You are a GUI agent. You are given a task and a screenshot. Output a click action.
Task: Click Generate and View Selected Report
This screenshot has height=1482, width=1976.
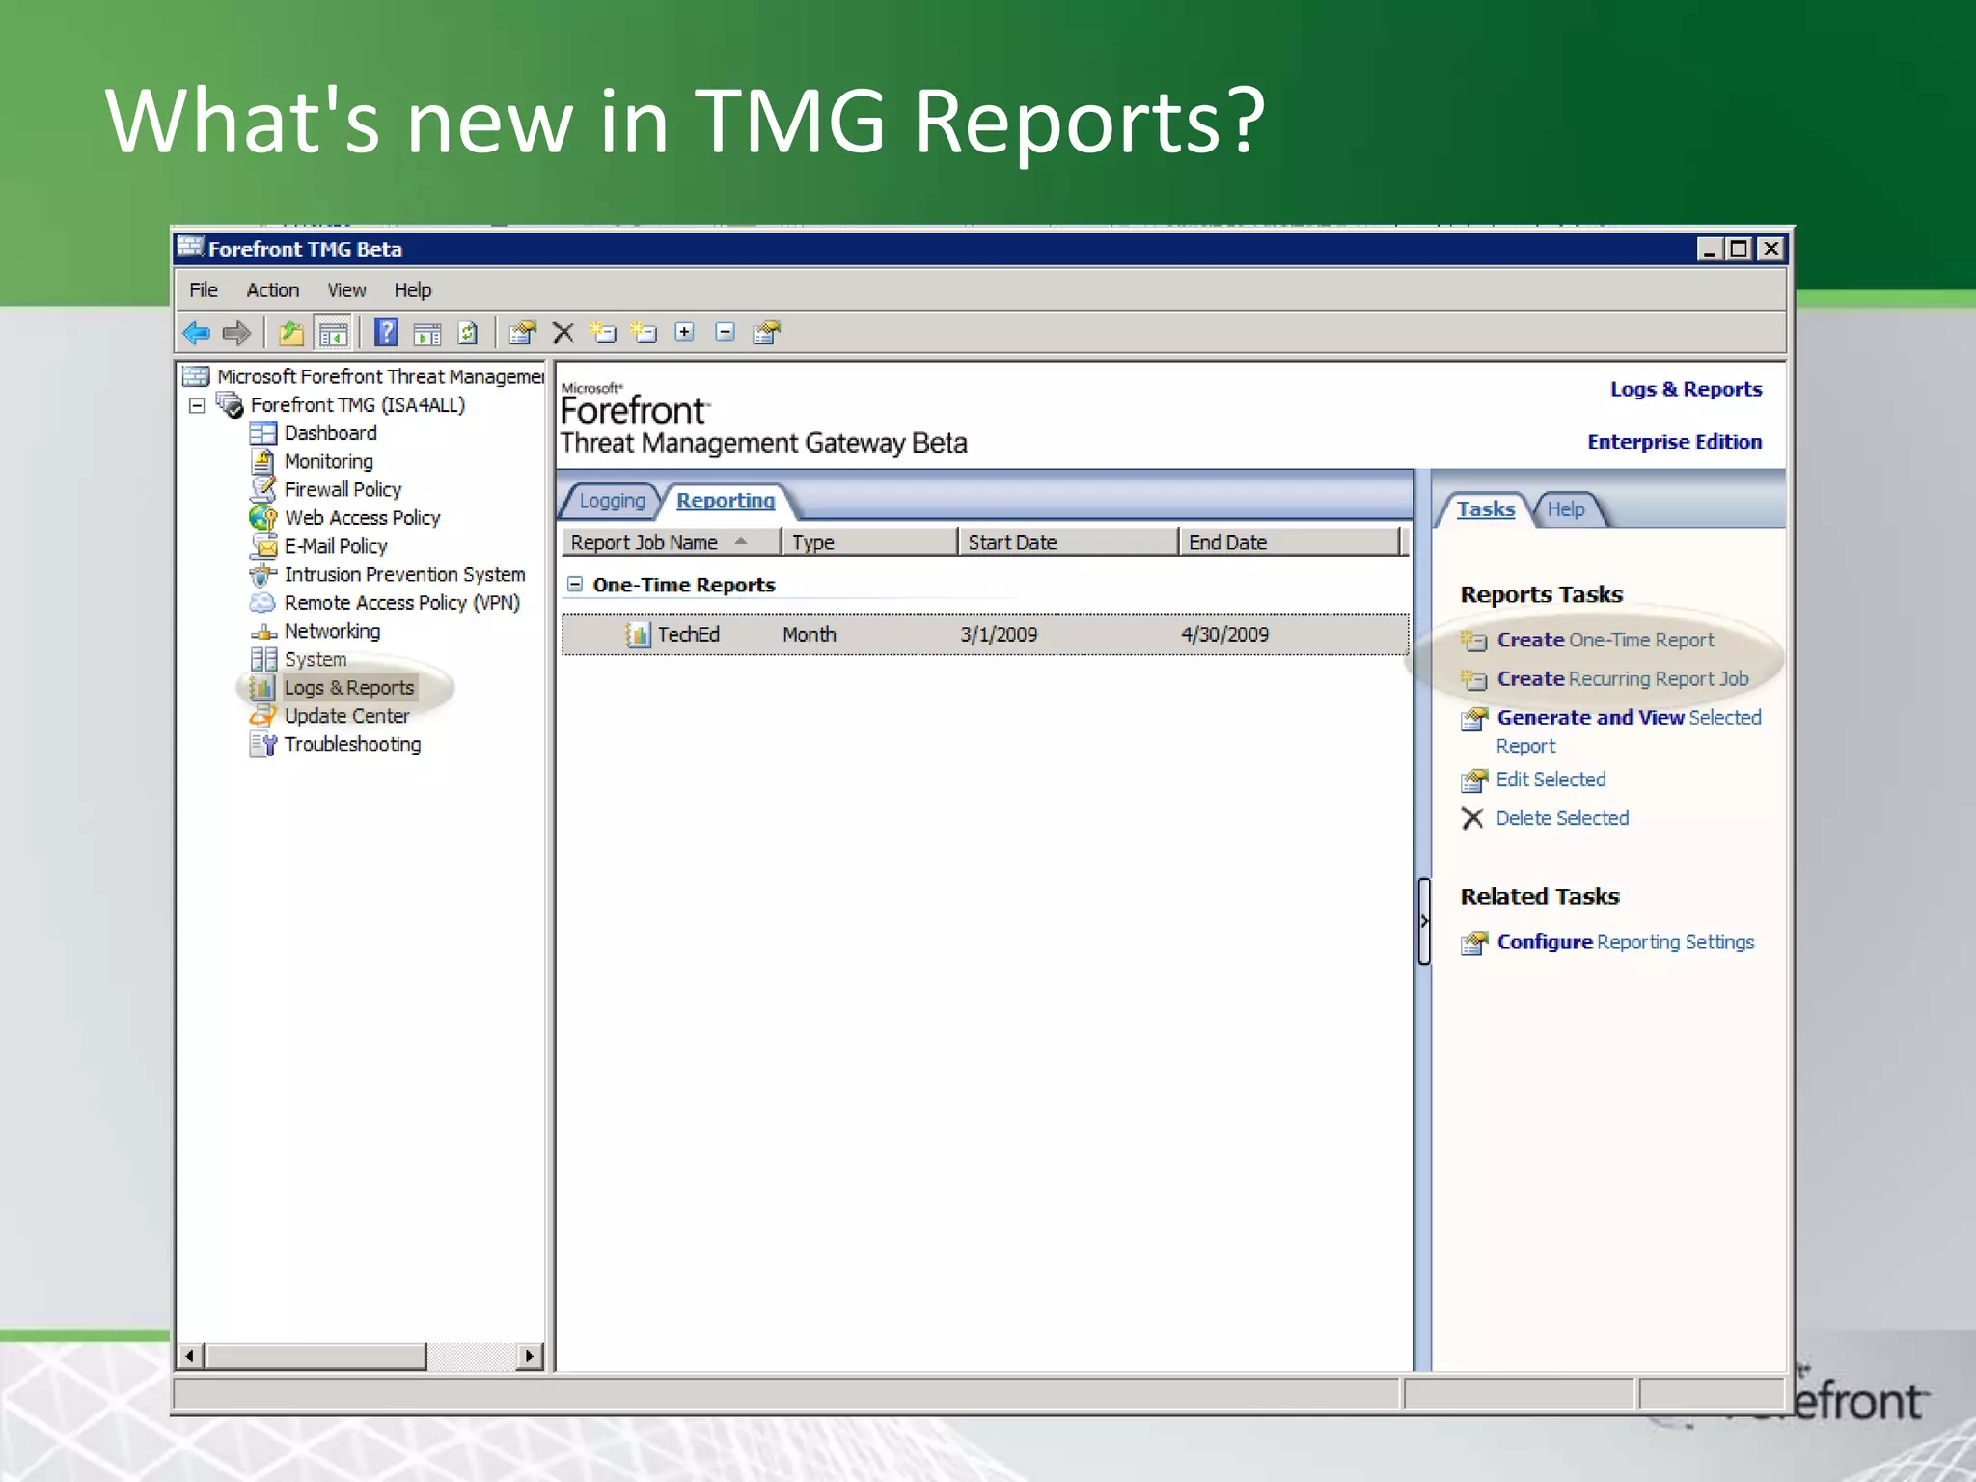(1629, 731)
